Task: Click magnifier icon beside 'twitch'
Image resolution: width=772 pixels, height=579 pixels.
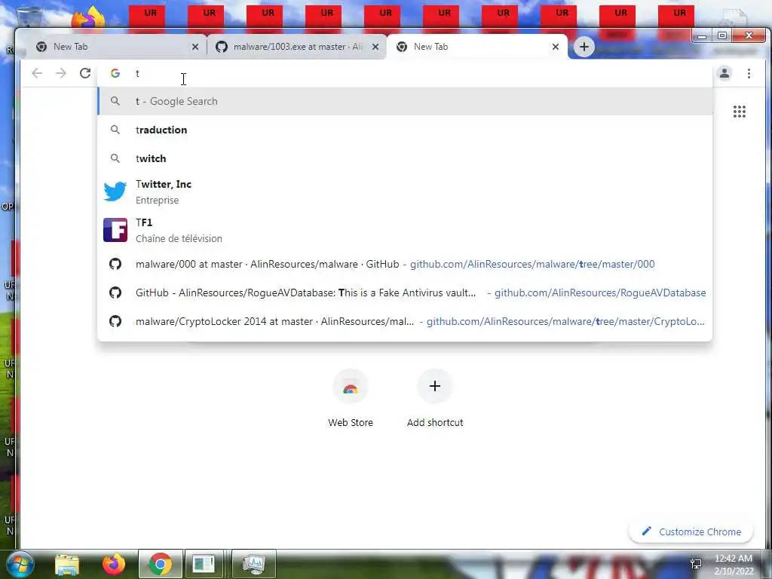Action: click(x=115, y=158)
